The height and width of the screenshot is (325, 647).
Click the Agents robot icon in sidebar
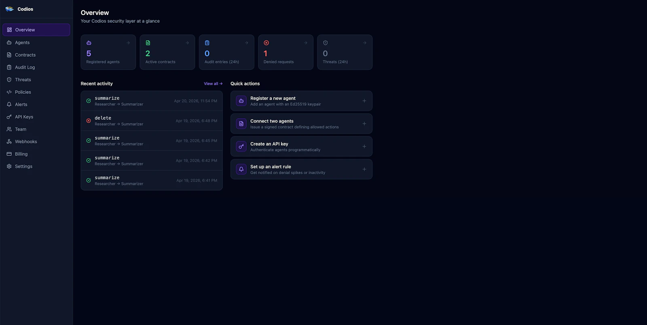9,42
